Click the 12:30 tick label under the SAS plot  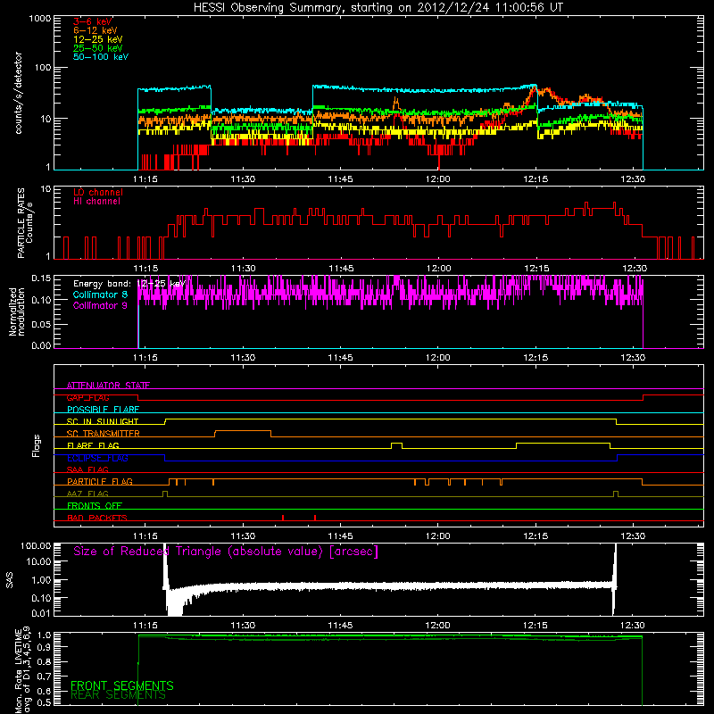633,626
